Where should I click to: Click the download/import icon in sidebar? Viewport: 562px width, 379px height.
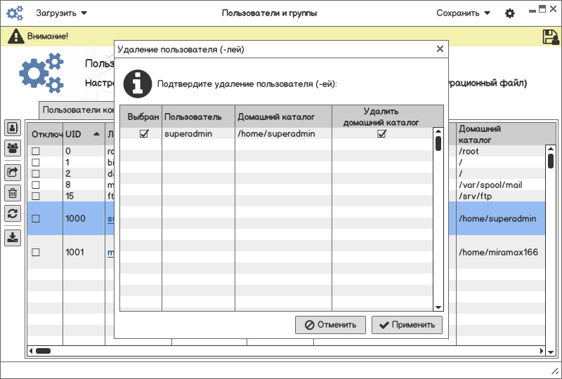pyautogui.click(x=13, y=237)
